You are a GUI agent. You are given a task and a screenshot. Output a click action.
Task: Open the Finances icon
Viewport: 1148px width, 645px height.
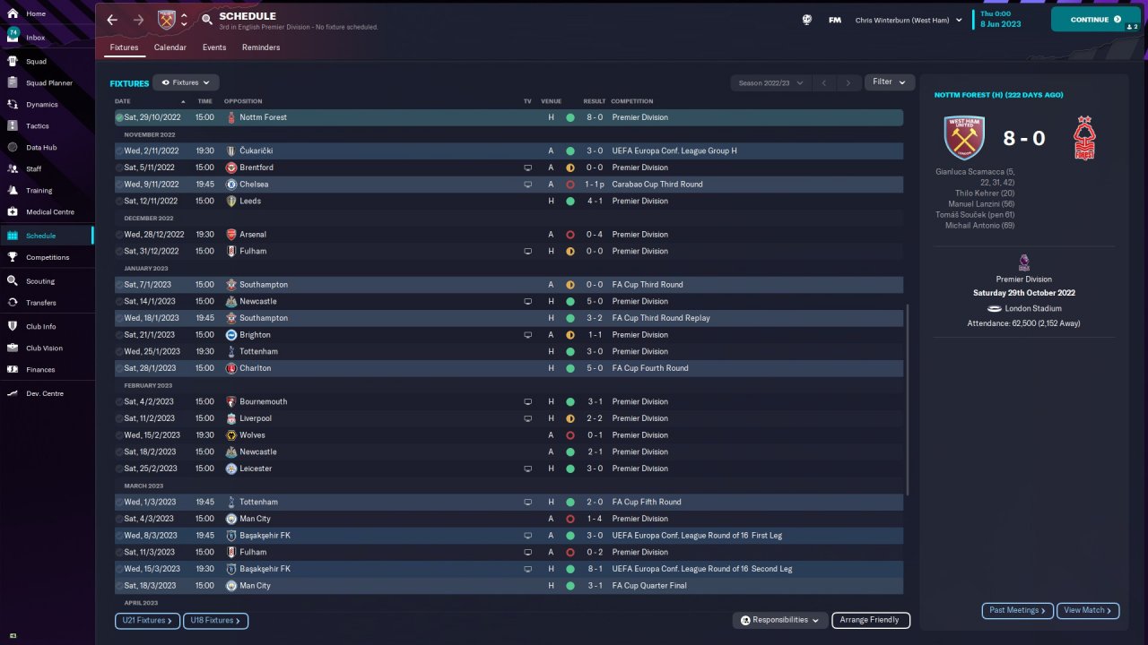click(x=13, y=370)
